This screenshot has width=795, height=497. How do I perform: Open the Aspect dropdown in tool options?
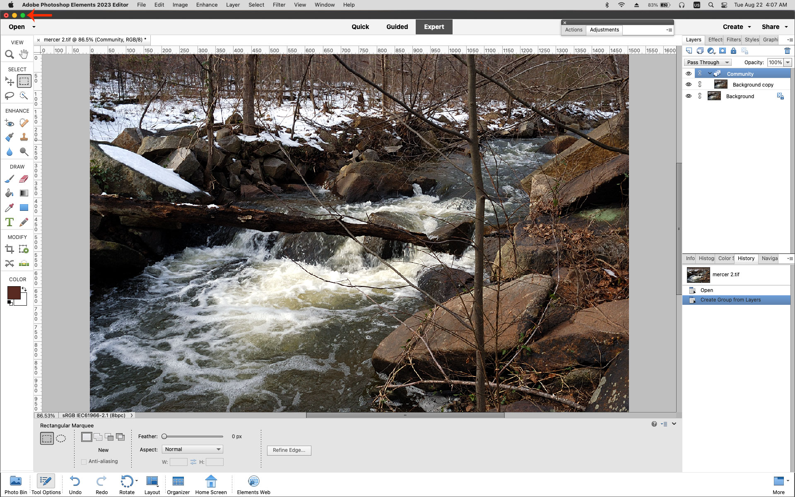[192, 449]
